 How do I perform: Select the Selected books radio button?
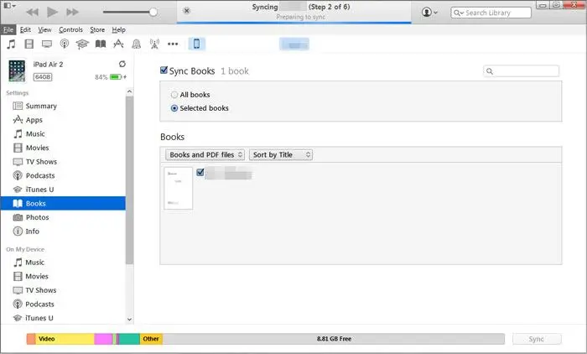[174, 108]
